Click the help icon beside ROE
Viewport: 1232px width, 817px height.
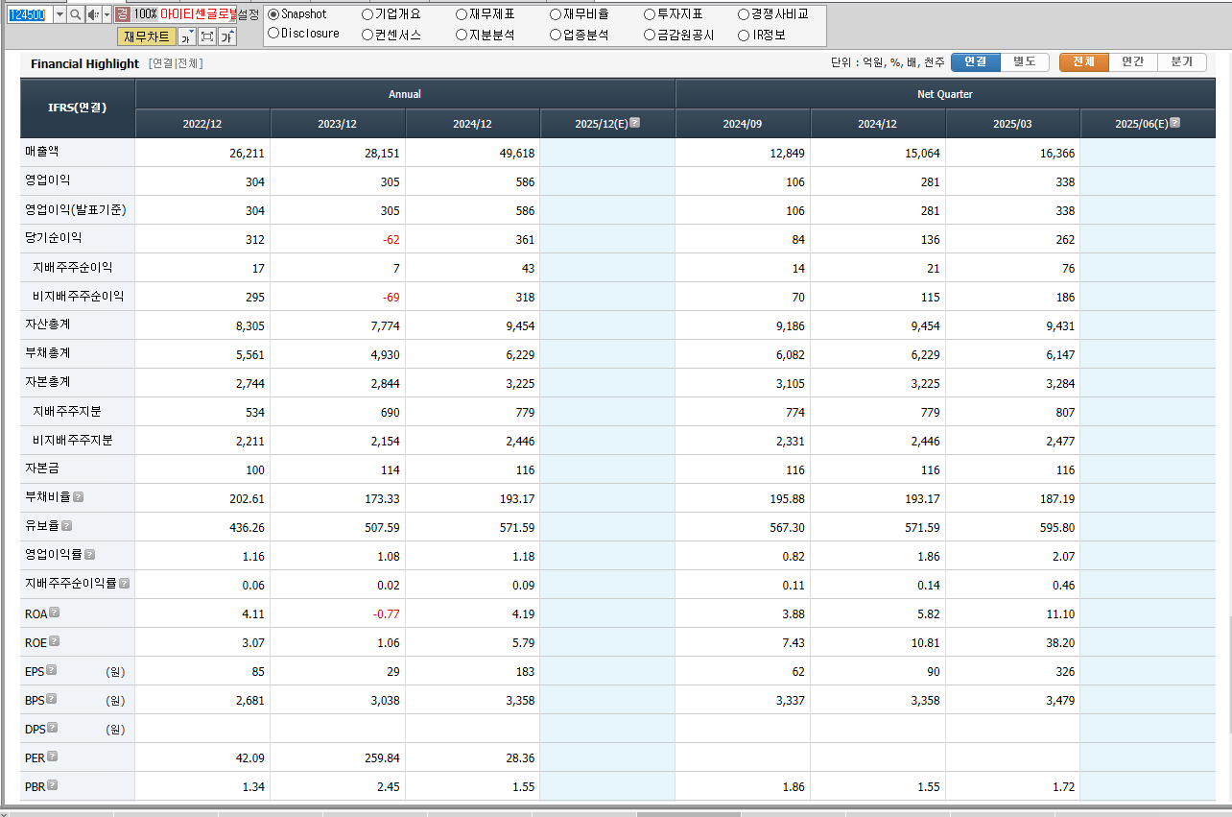(x=55, y=641)
